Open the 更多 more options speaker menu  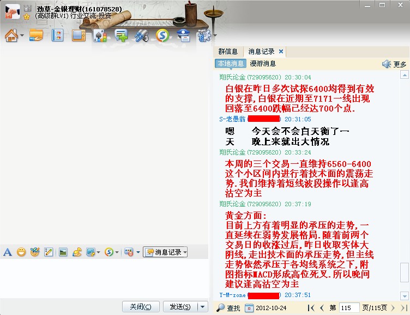click(394, 64)
